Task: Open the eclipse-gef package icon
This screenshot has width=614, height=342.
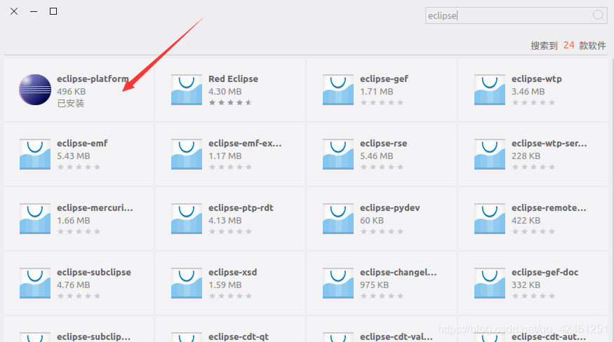Action: (338, 90)
